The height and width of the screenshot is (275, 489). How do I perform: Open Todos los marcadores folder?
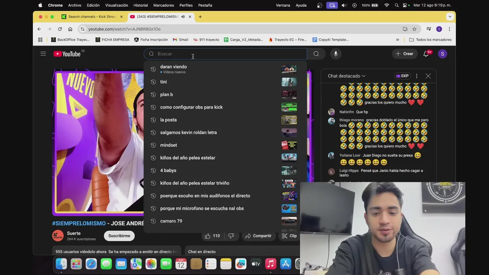430,40
